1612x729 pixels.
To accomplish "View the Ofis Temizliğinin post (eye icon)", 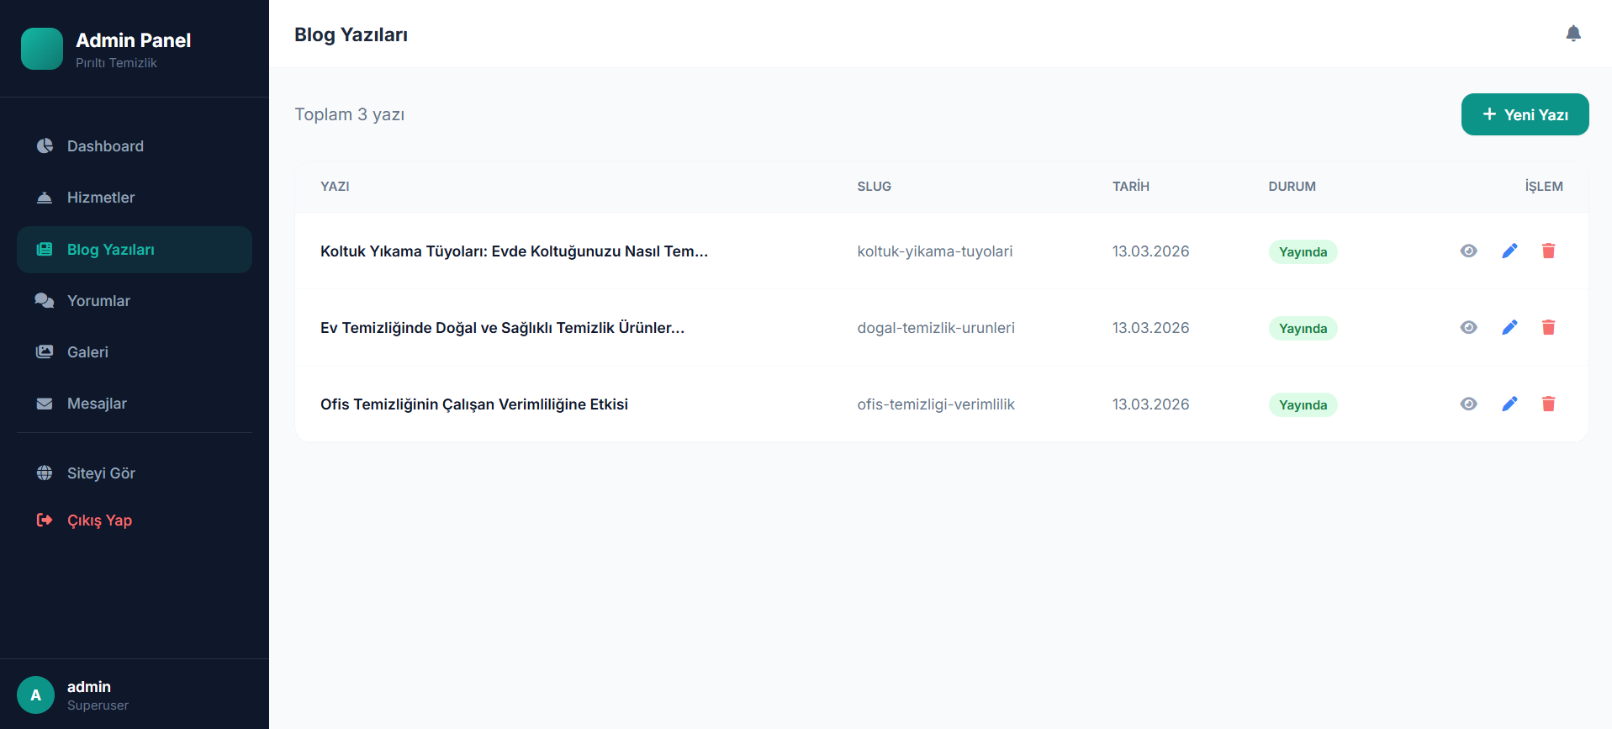I will [1468, 404].
